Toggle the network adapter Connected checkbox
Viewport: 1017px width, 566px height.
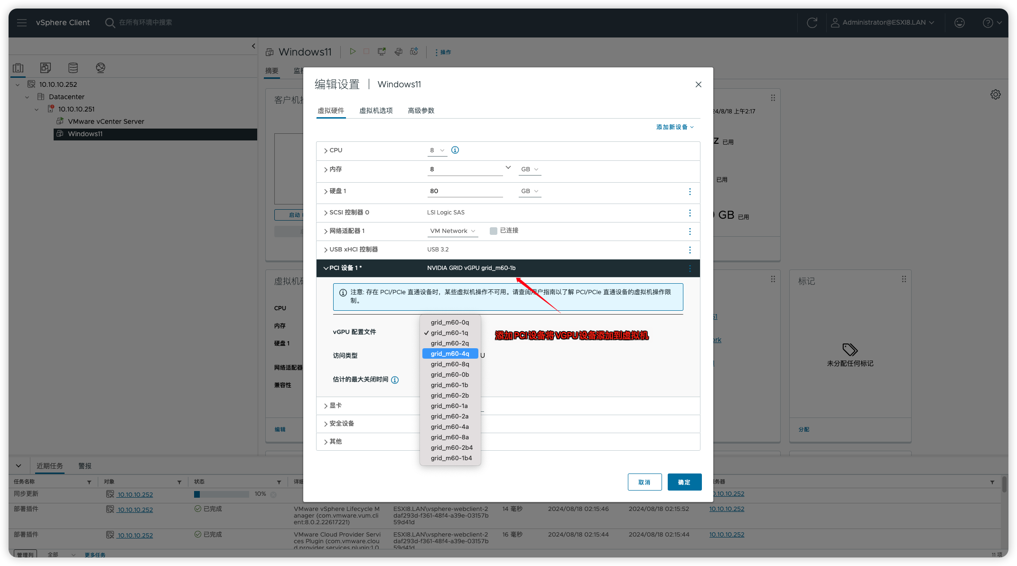(494, 231)
